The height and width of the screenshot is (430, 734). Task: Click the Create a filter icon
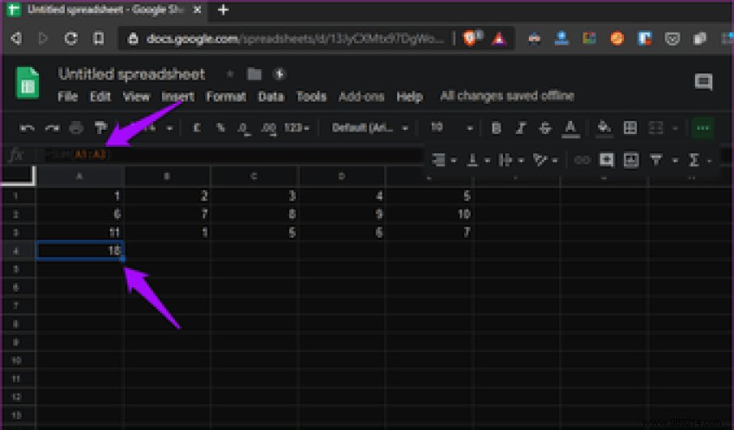pos(656,160)
